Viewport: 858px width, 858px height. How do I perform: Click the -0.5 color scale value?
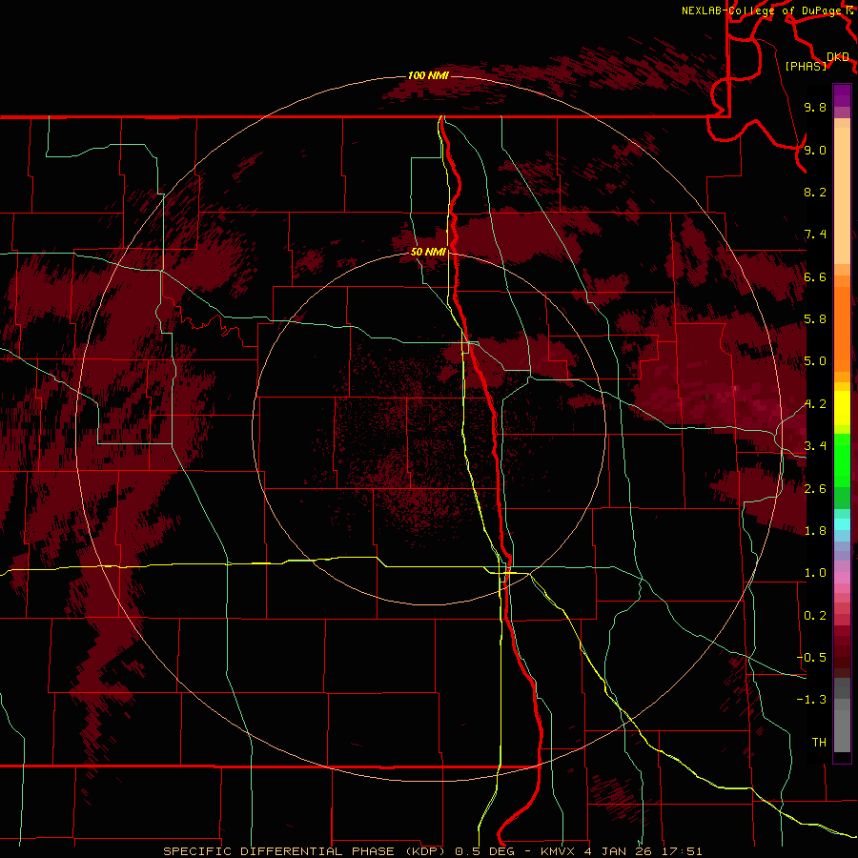[x=811, y=658]
